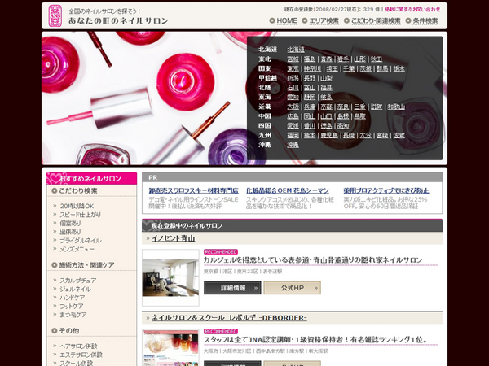Select 愛知 prefecture link
Viewport: 489px width, 366px height.
293,97
